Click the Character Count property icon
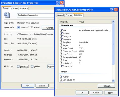This screenshot has width=120, height=97. (x=61, y=51)
